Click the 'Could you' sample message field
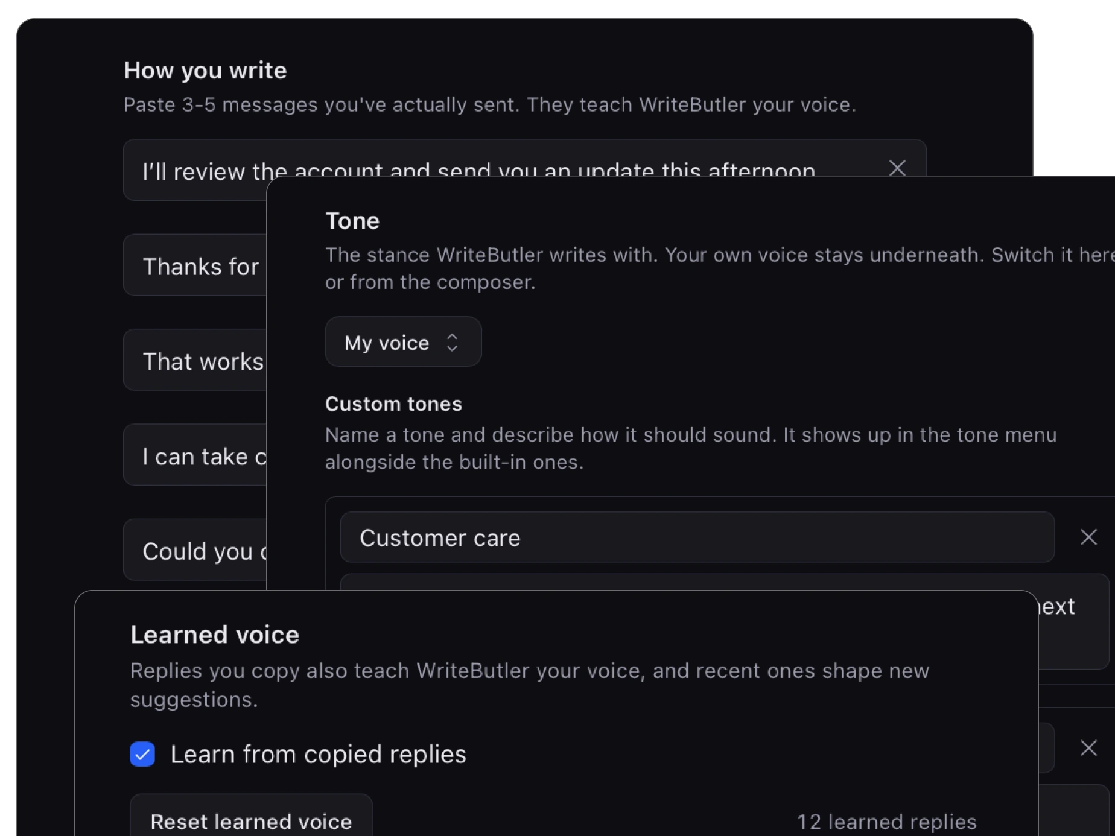The height and width of the screenshot is (836, 1115). click(195, 549)
